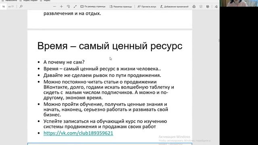The height and width of the screenshot is (145, 258).
Task: Switch to full screen view icon
Action: 75,6
